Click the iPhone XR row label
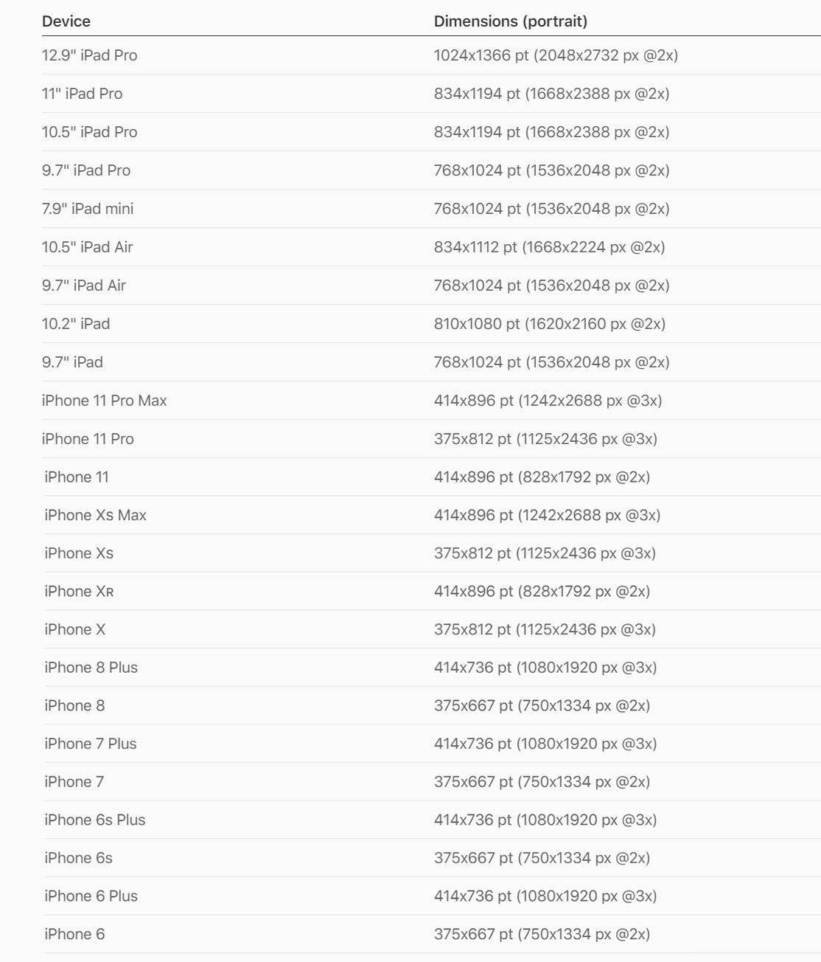 point(79,592)
